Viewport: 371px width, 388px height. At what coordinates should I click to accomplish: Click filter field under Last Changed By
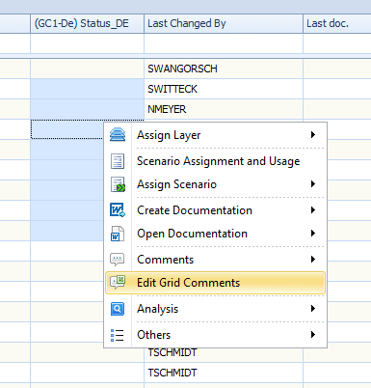pos(224,43)
